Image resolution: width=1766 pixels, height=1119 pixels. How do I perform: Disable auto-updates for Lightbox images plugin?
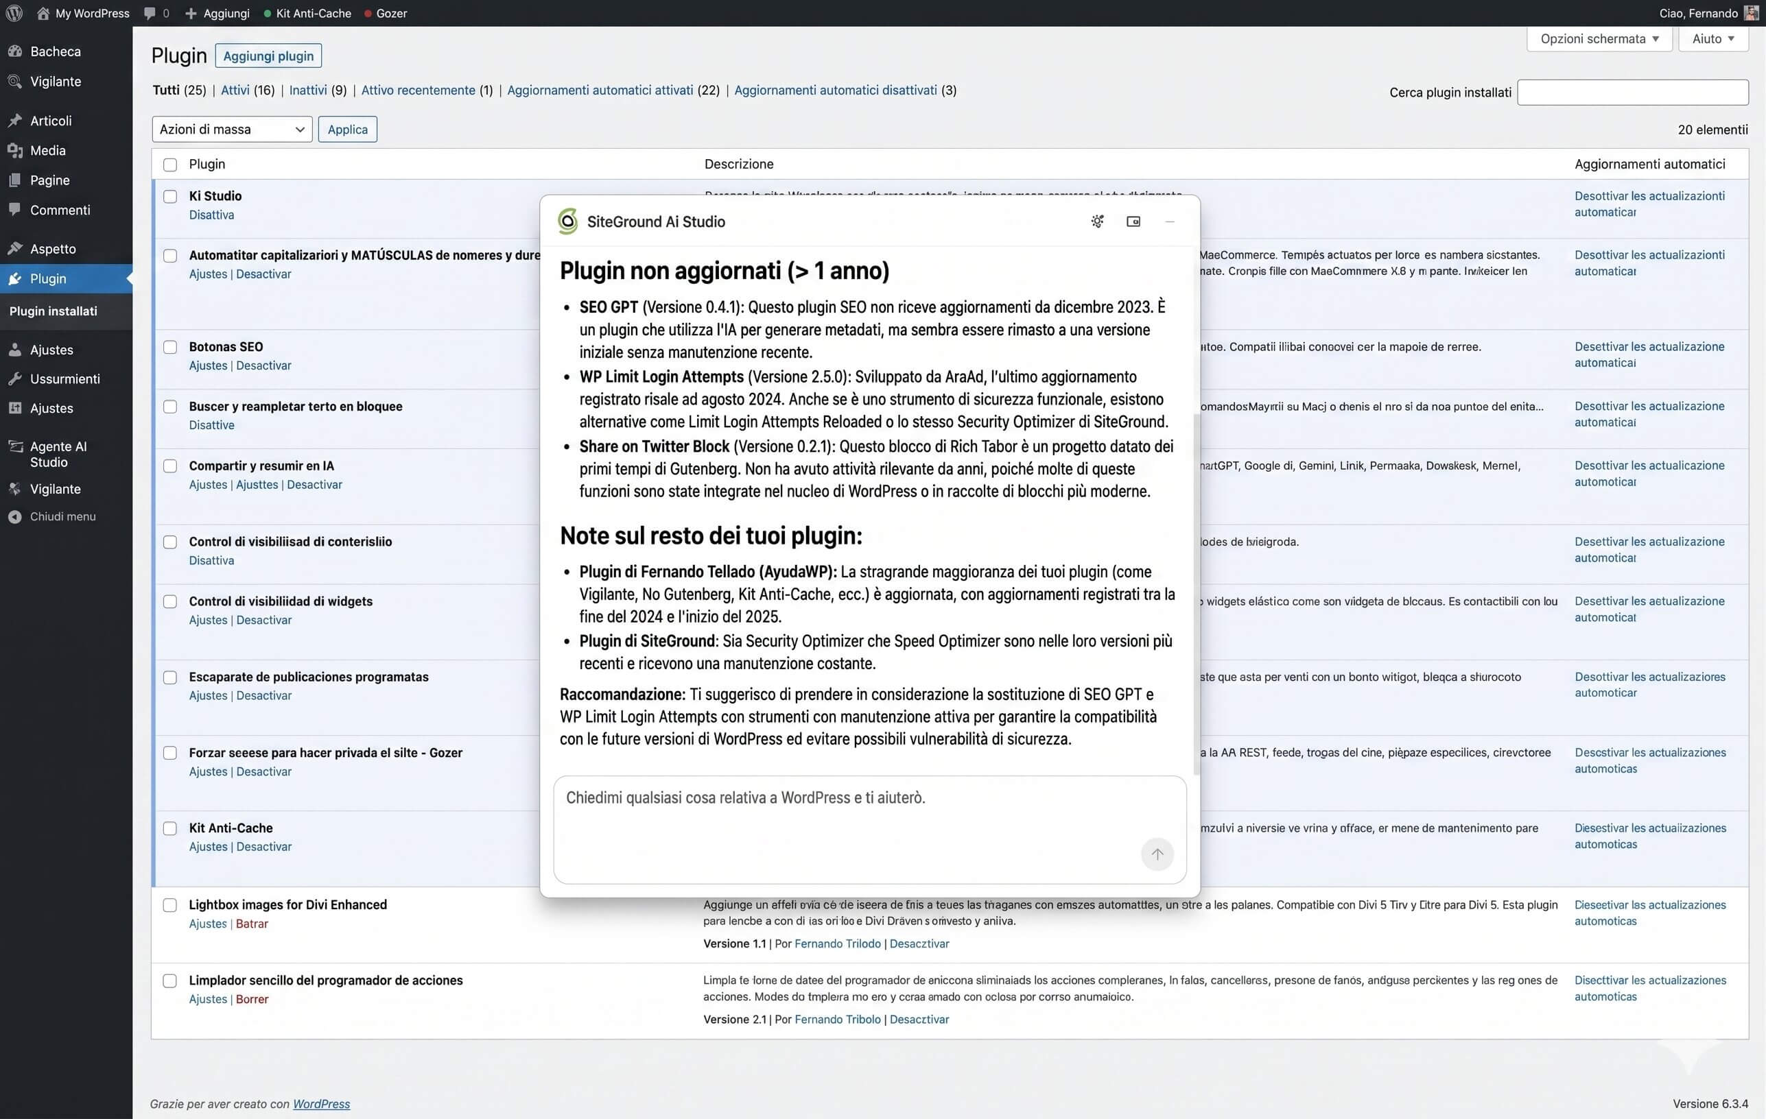[1650, 913]
